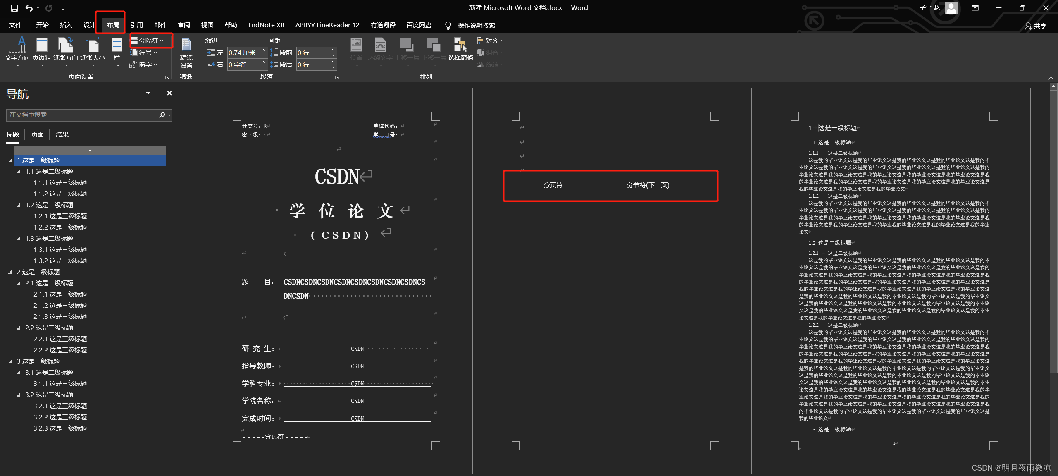
Task: Switch to the References (引用) ribbon tab
Action: click(136, 25)
